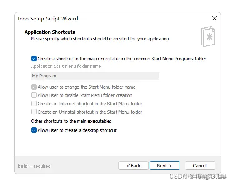Click the 'My Program' folder name field
Image resolution: width=232 pixels, height=184 pixels.
95,76
